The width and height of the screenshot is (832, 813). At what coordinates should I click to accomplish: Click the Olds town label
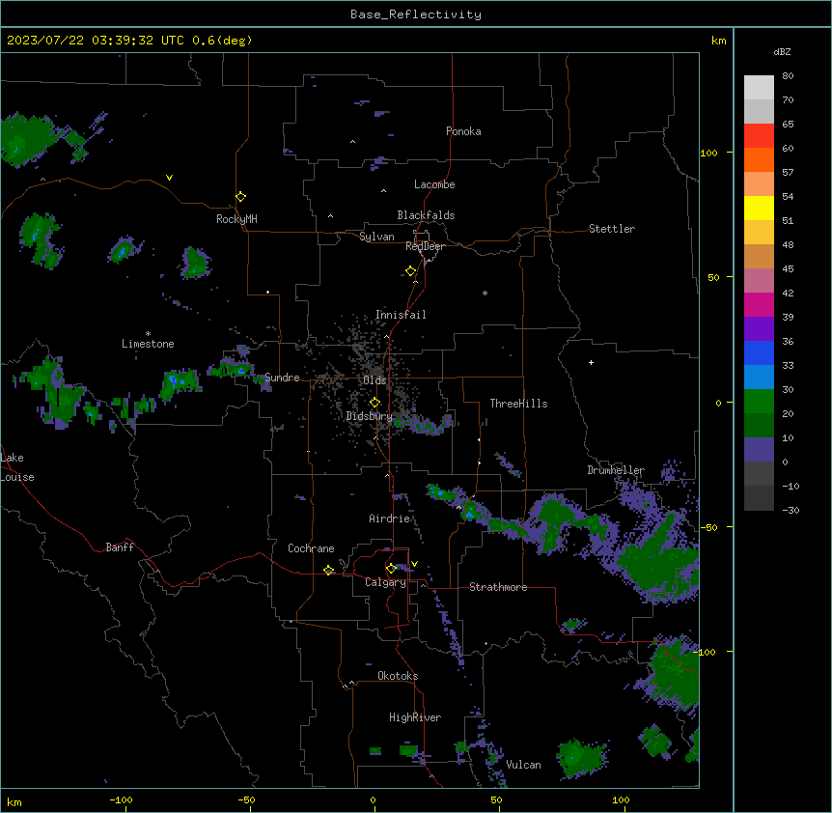pos(374,380)
